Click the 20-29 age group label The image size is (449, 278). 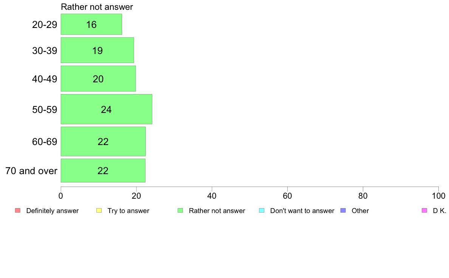[45, 25]
